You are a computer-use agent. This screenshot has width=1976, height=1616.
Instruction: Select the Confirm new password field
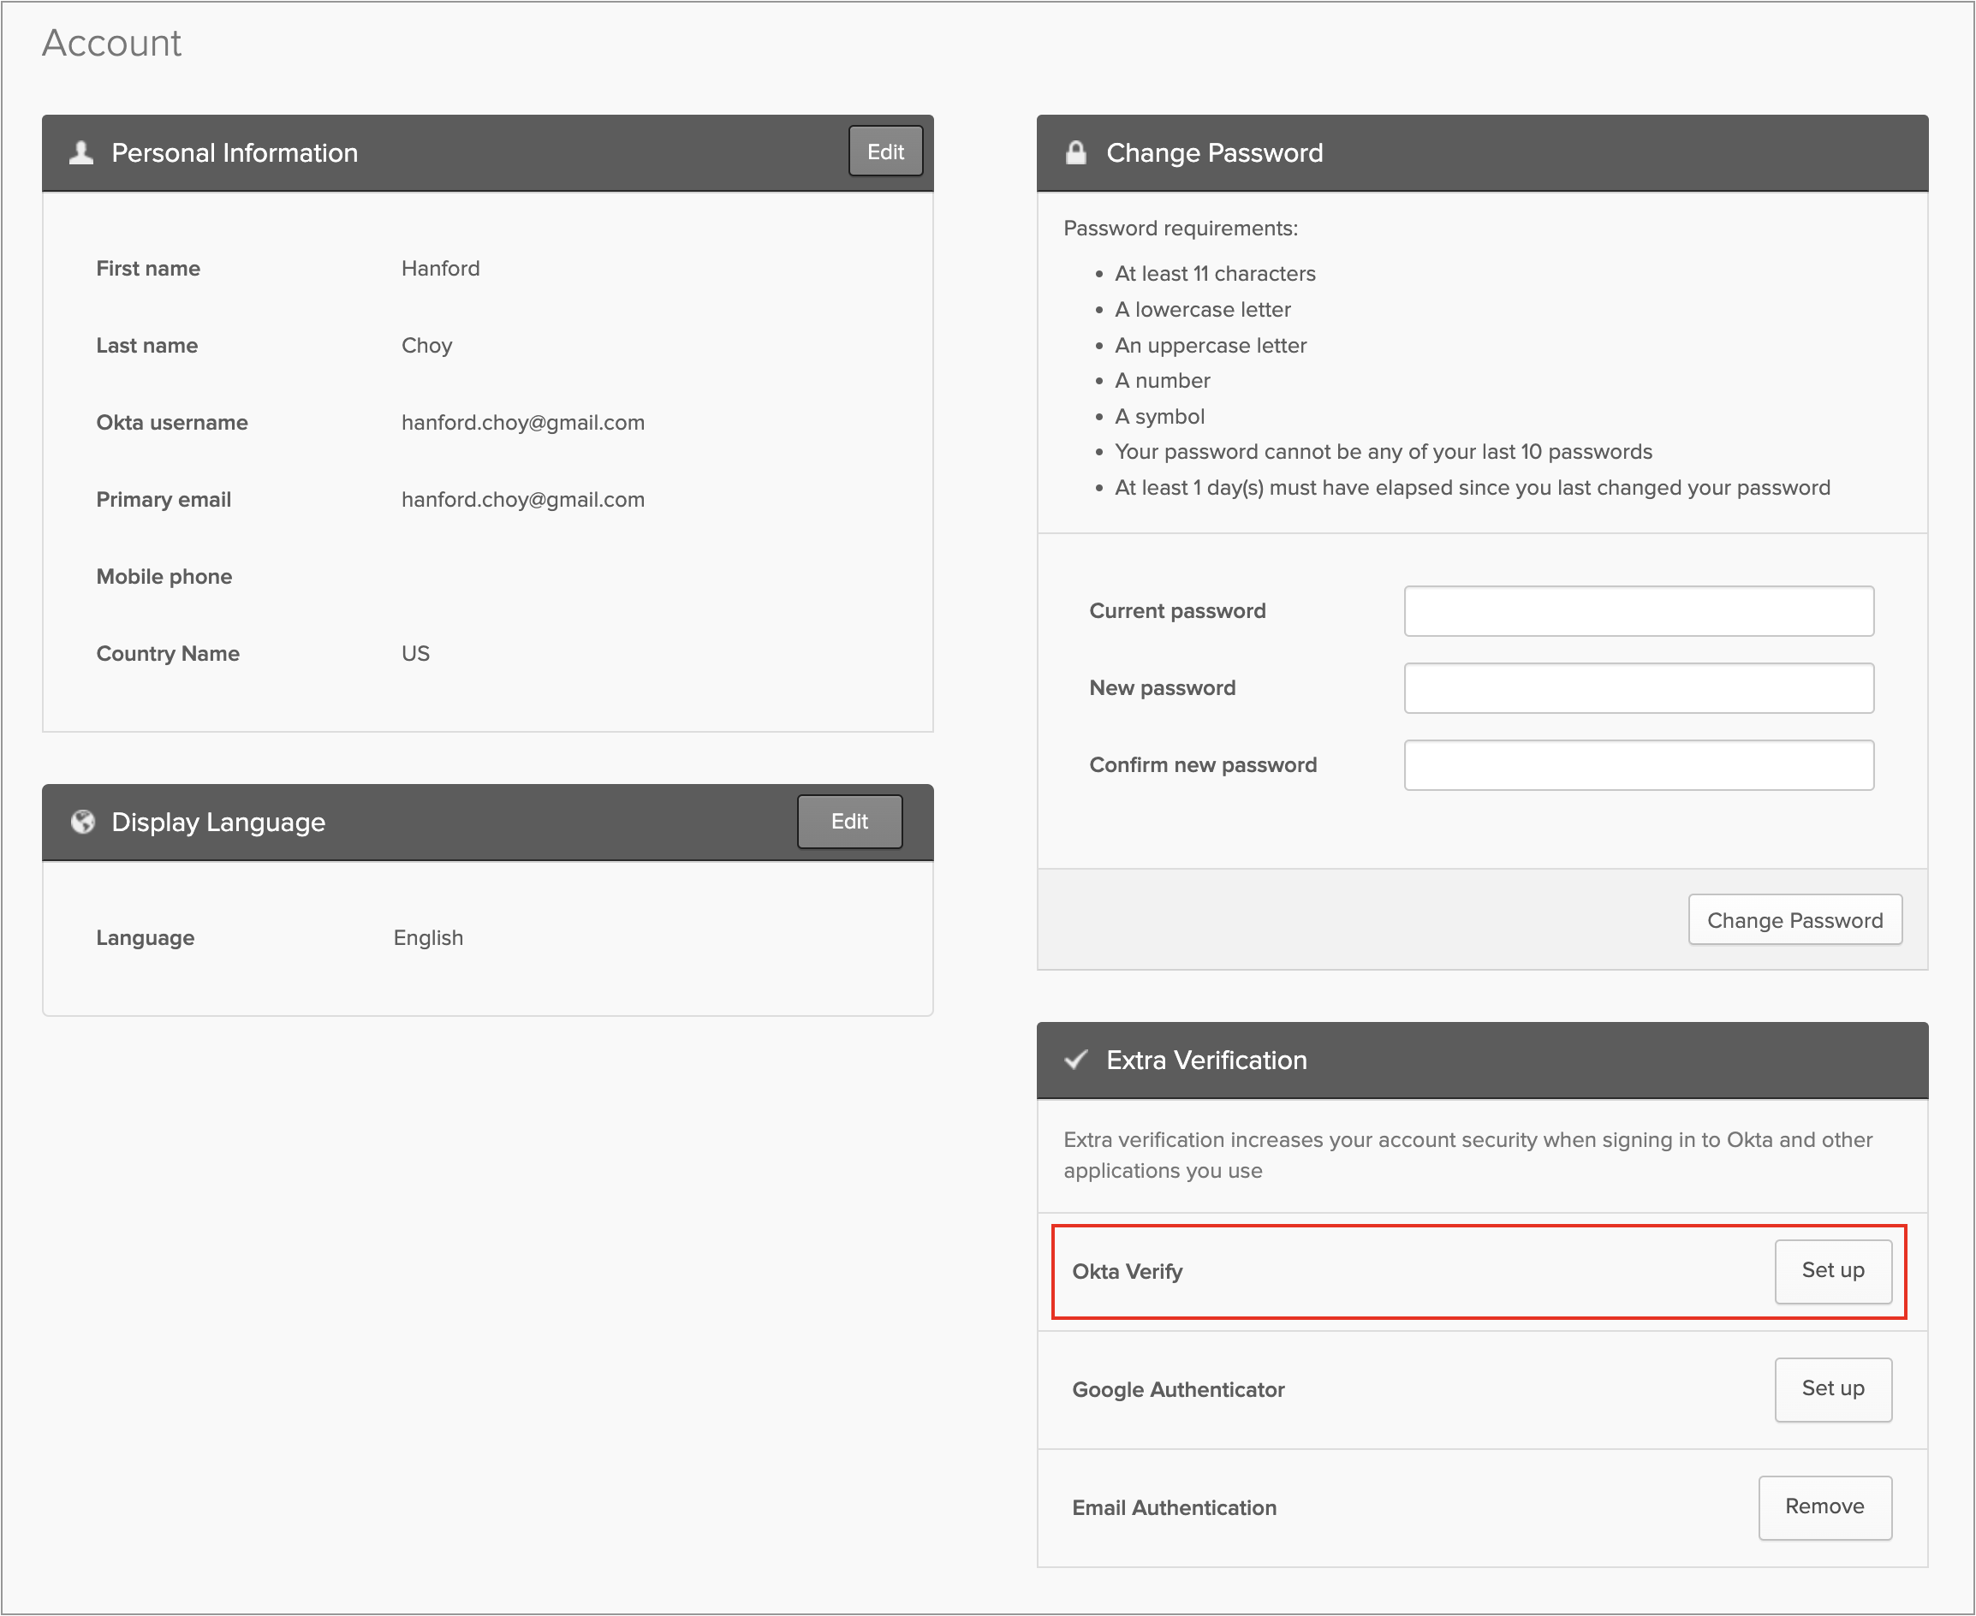1638,765
